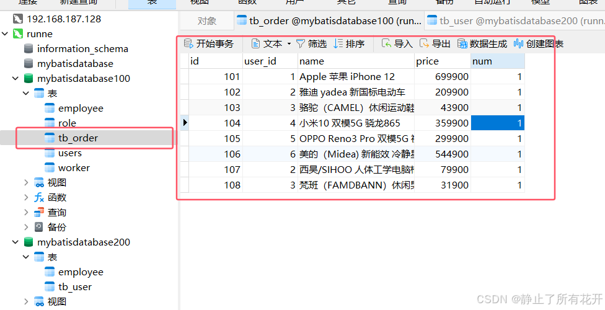Click the name column header
This screenshot has height=310, width=605.
coord(356,61)
